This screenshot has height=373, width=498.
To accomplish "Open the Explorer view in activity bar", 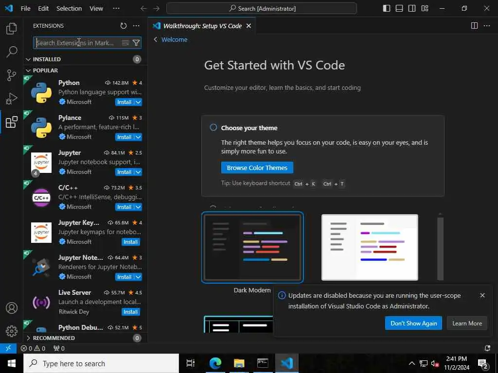I will [12, 29].
